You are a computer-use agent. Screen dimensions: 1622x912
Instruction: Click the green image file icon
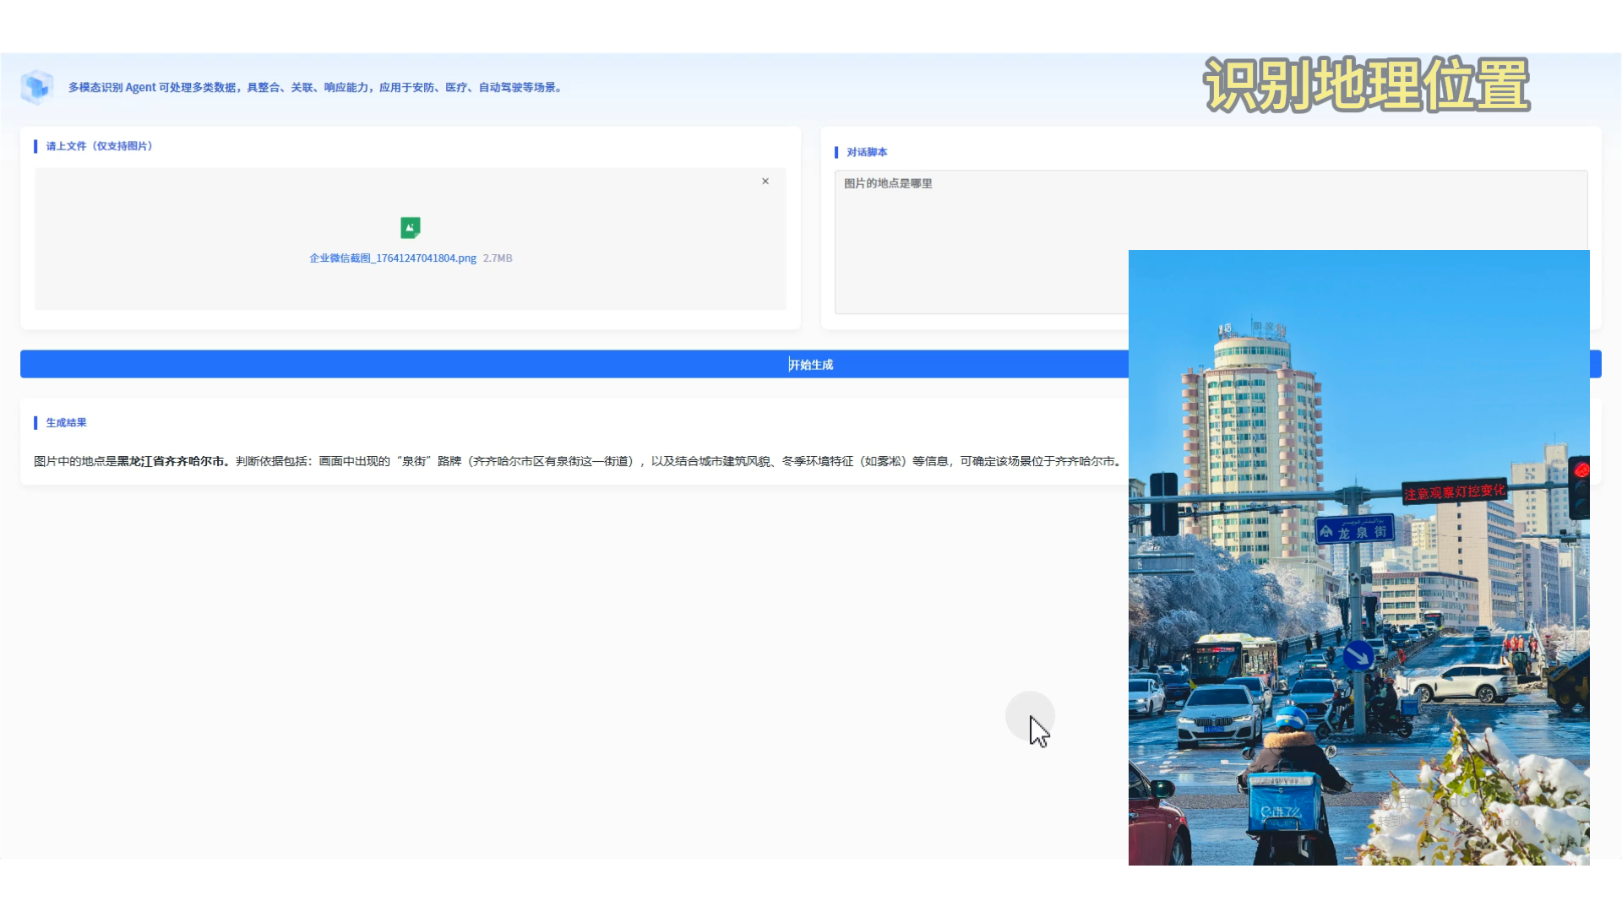coord(410,227)
